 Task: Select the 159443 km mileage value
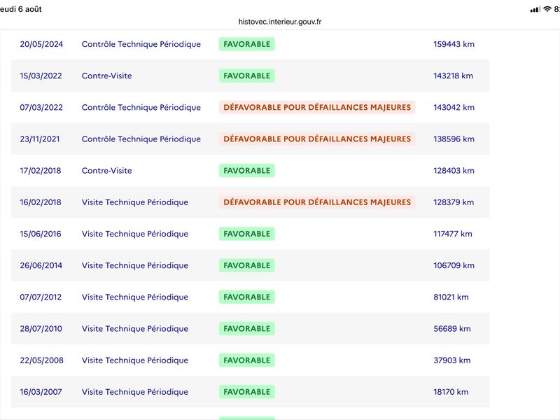coord(454,44)
